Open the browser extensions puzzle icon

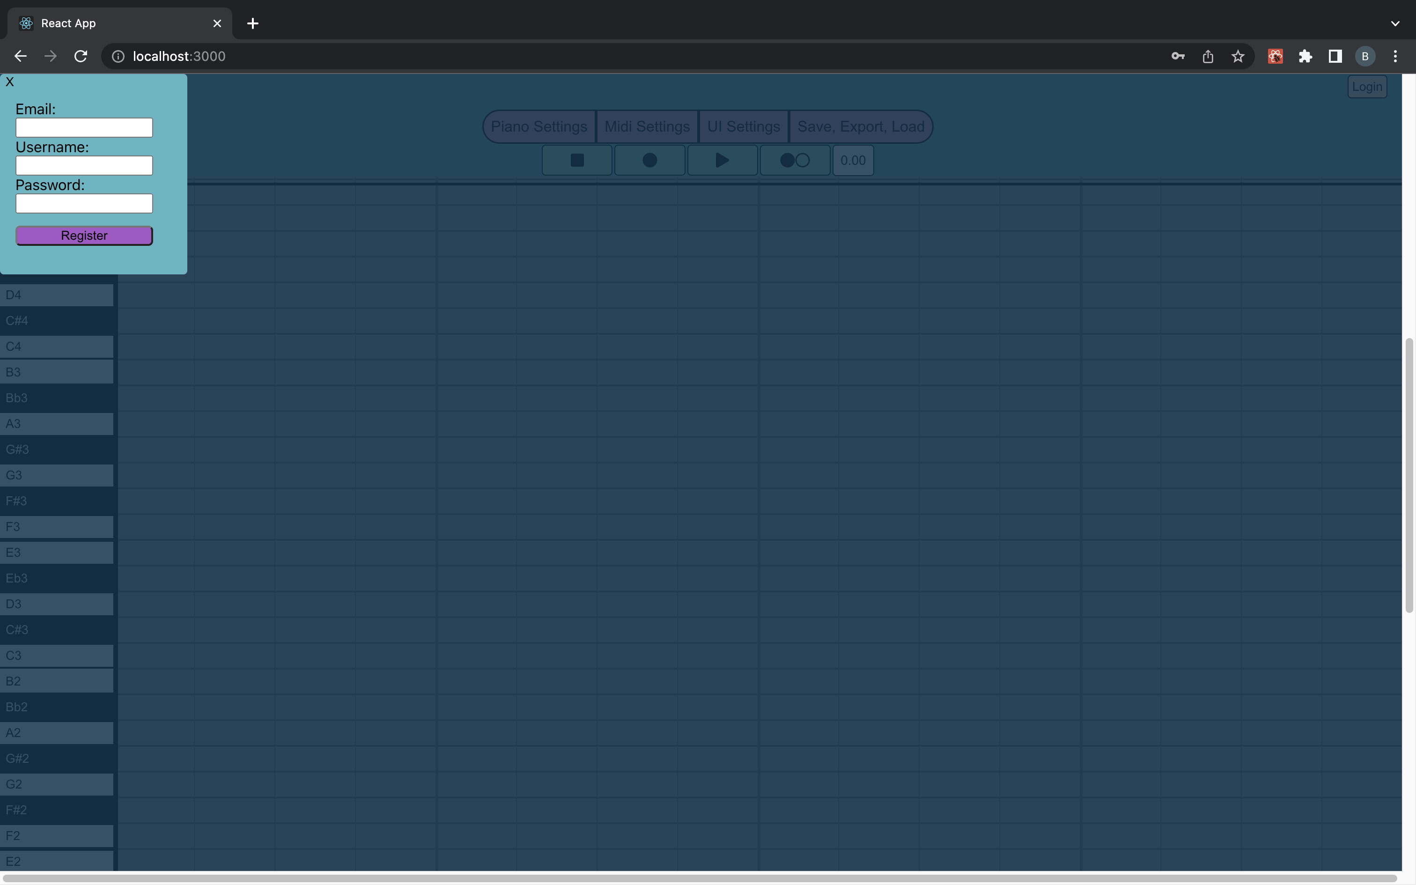point(1305,56)
